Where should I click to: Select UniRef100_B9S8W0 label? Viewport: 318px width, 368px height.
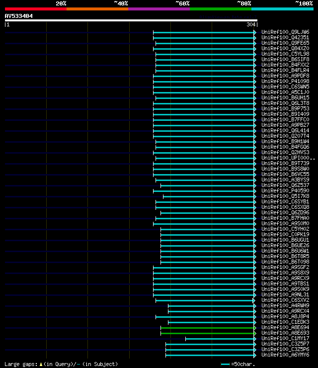pos(285,169)
